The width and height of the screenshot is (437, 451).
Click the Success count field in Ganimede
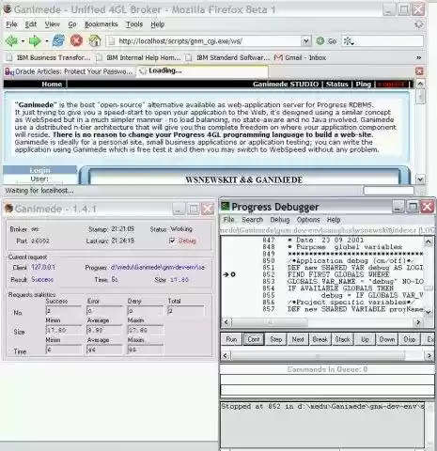(64, 311)
